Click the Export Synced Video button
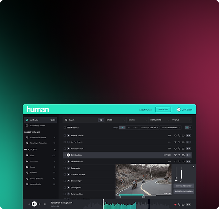Image resolution: width=219 pixels, height=209 pixels. [184, 191]
